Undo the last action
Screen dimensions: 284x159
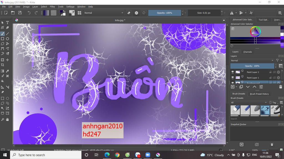[x=29, y=13]
